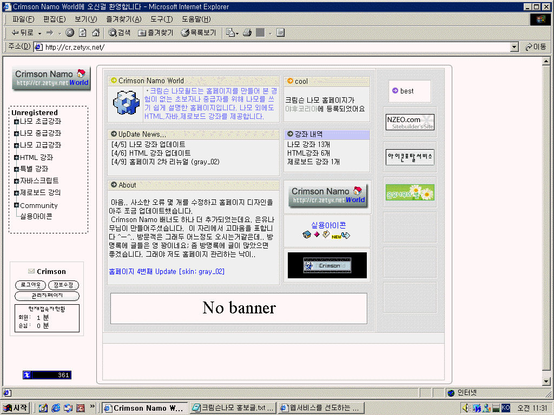
Task: Expand the HTML 강좌 tree node
Action: tap(17, 158)
